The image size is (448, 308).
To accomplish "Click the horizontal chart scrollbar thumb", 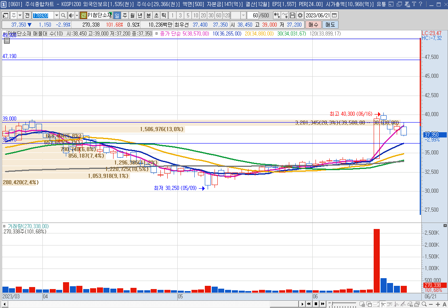I will [284, 304].
